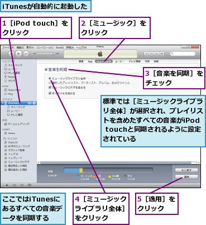Toggle the repeat button at bottom
Image resolution: width=206 pixels, height=225 pixels.
click(22, 185)
